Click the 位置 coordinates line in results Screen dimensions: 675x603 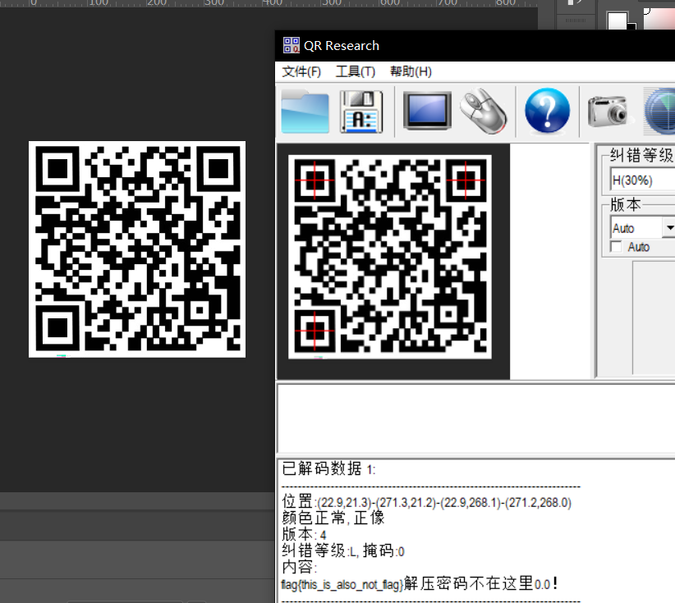tap(426, 502)
